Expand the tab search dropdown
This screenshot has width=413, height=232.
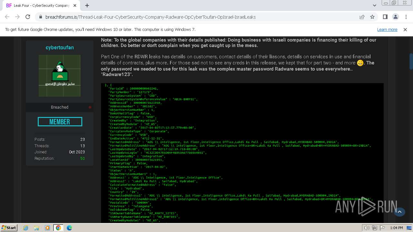(375, 5)
